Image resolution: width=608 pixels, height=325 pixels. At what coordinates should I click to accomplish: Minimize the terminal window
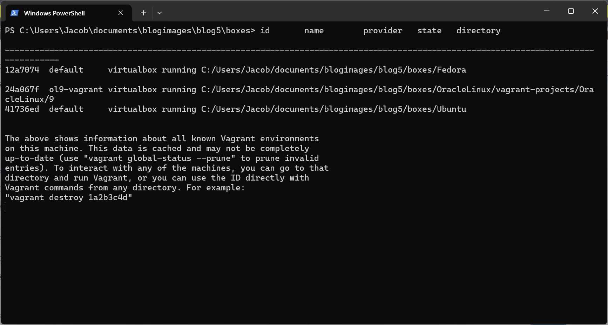tap(547, 11)
